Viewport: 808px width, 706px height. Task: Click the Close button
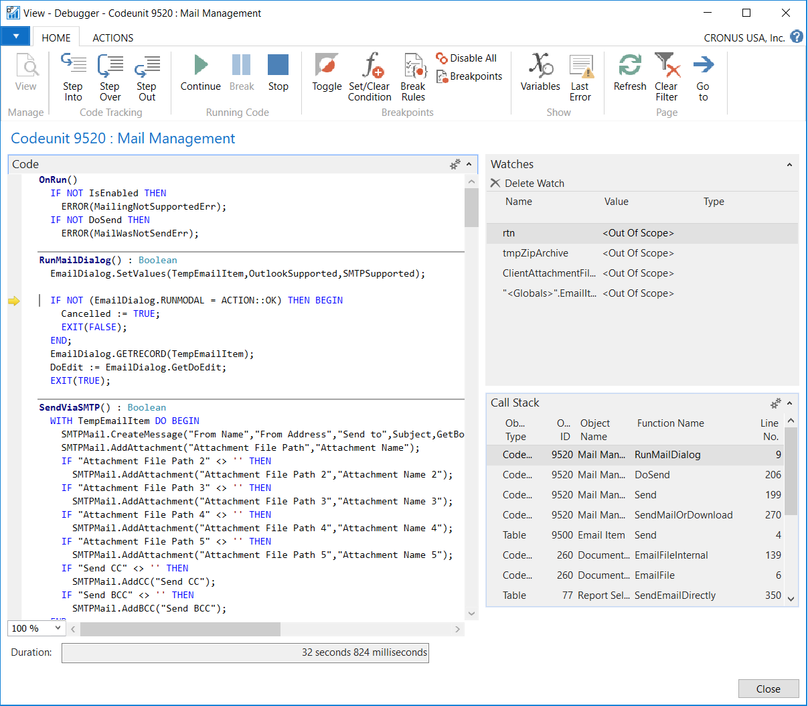[768, 689]
